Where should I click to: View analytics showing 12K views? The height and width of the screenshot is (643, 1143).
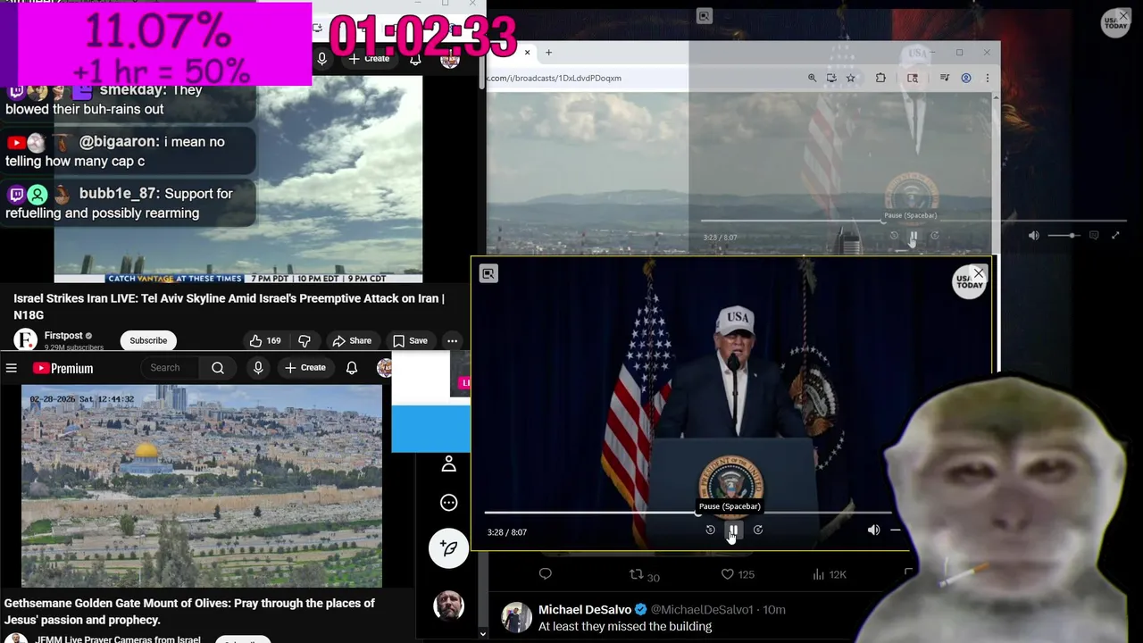tap(829, 574)
